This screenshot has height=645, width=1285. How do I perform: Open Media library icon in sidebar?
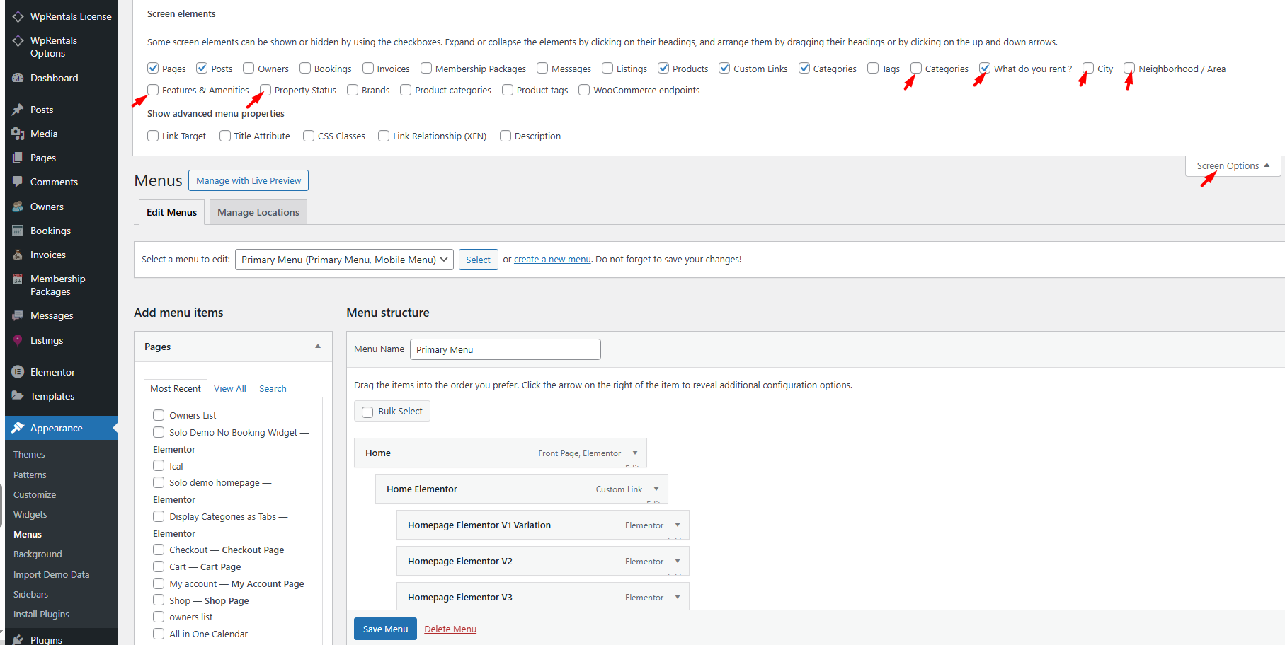click(x=18, y=134)
